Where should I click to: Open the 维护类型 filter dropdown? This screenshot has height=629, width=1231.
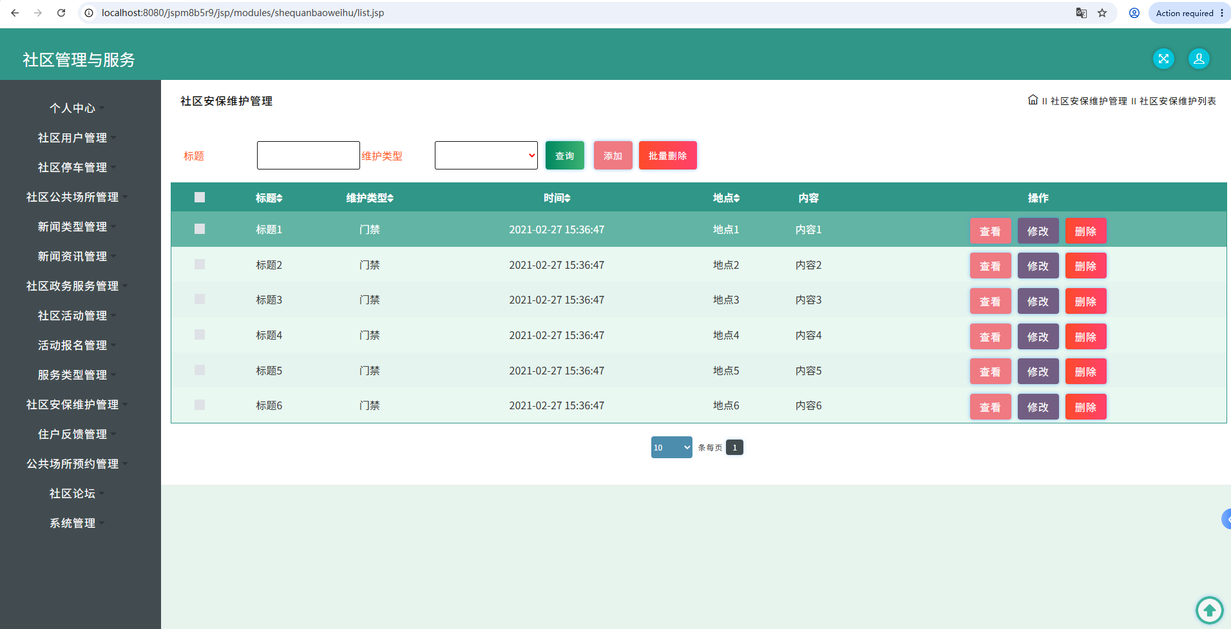(486, 155)
